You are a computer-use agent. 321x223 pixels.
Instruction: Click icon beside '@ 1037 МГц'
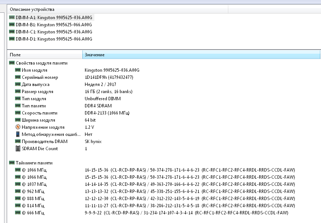(x=18, y=184)
